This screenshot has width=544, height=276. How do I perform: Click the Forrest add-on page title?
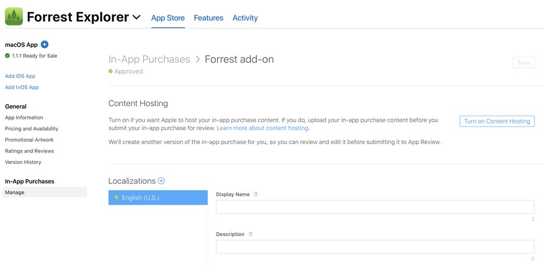coord(239,59)
